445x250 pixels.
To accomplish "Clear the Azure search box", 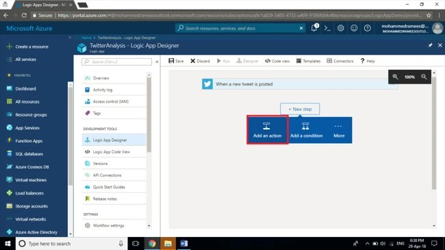I will pos(301,28).
